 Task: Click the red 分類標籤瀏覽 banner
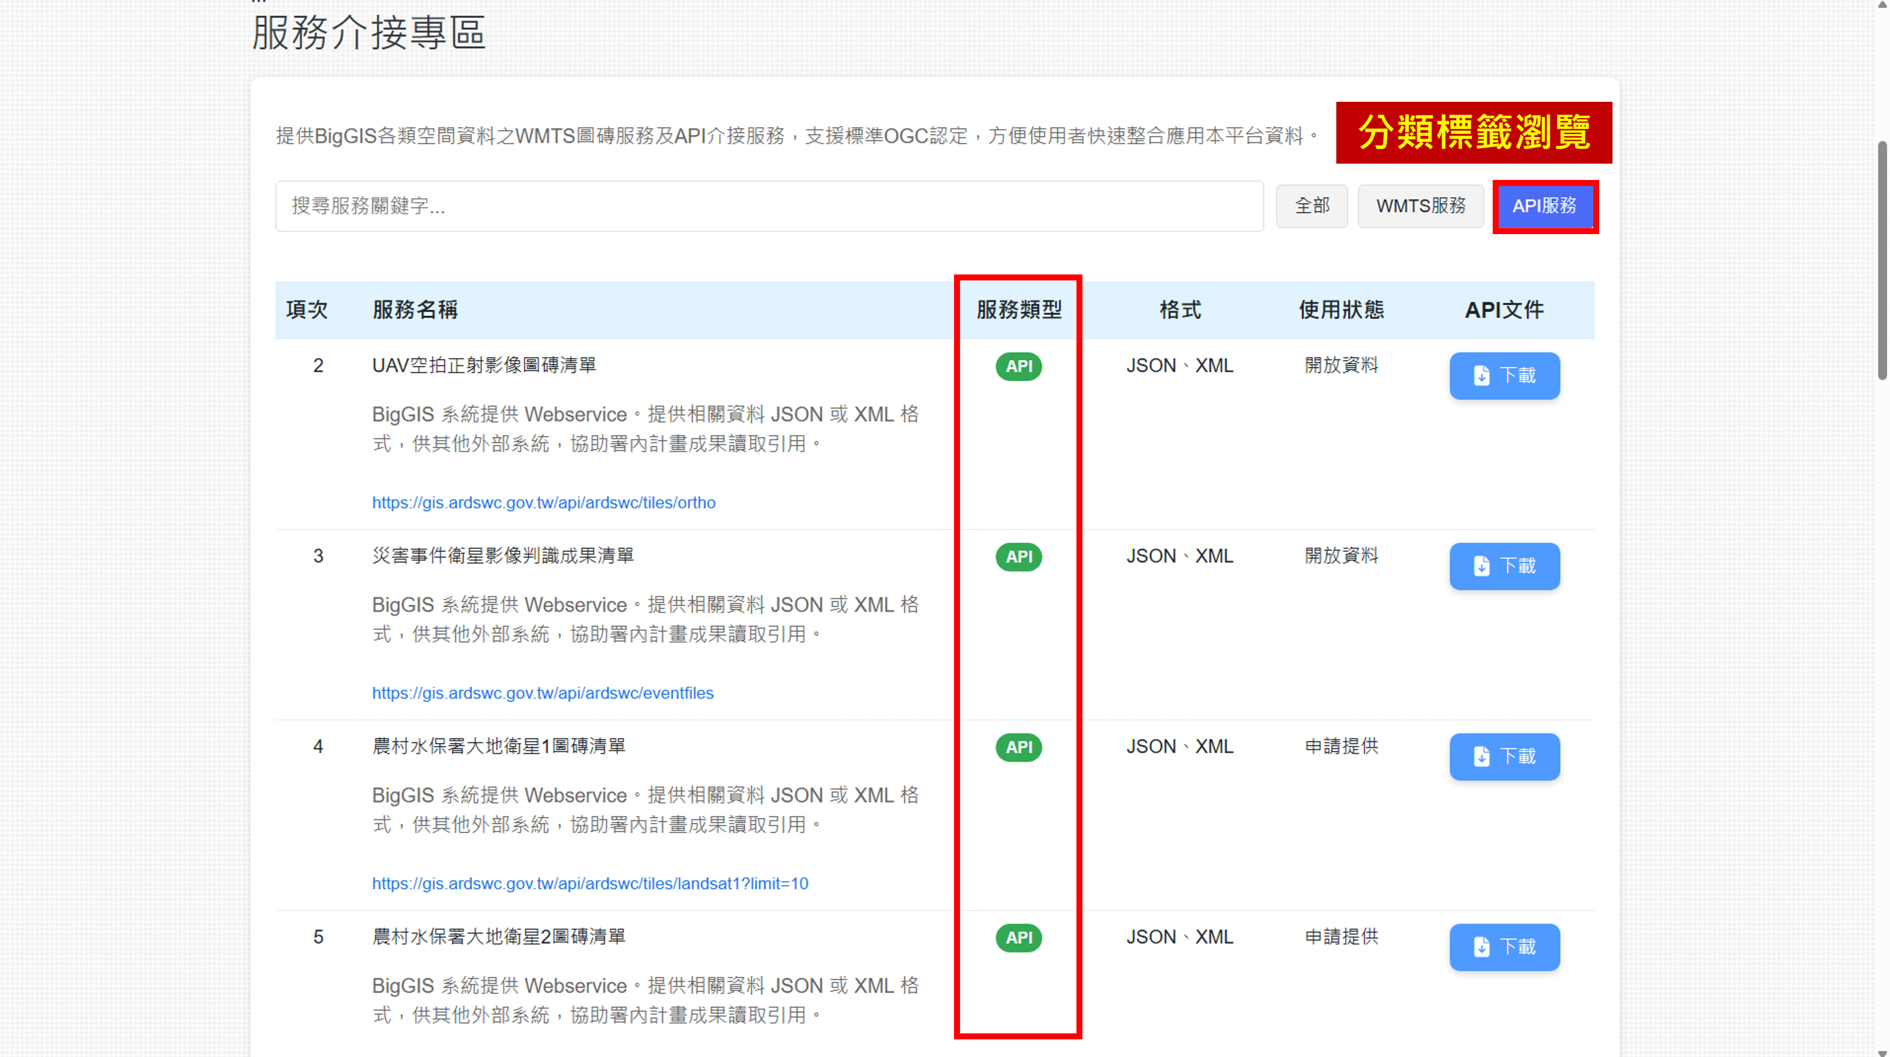click(x=1473, y=133)
